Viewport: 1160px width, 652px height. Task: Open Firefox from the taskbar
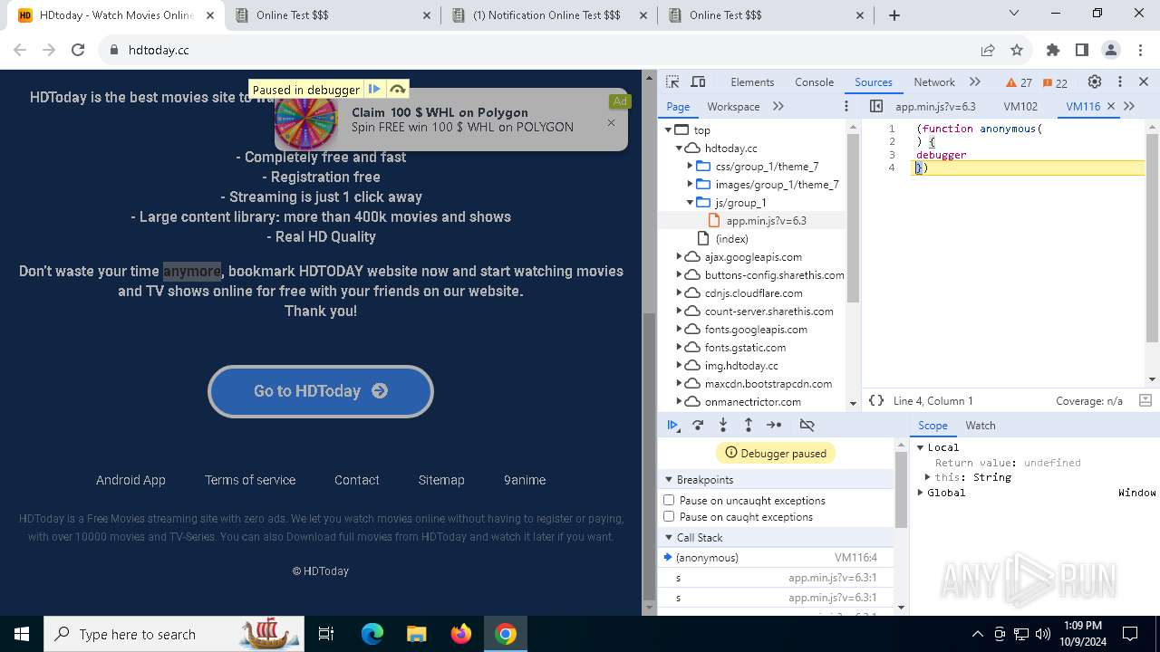pos(461,634)
